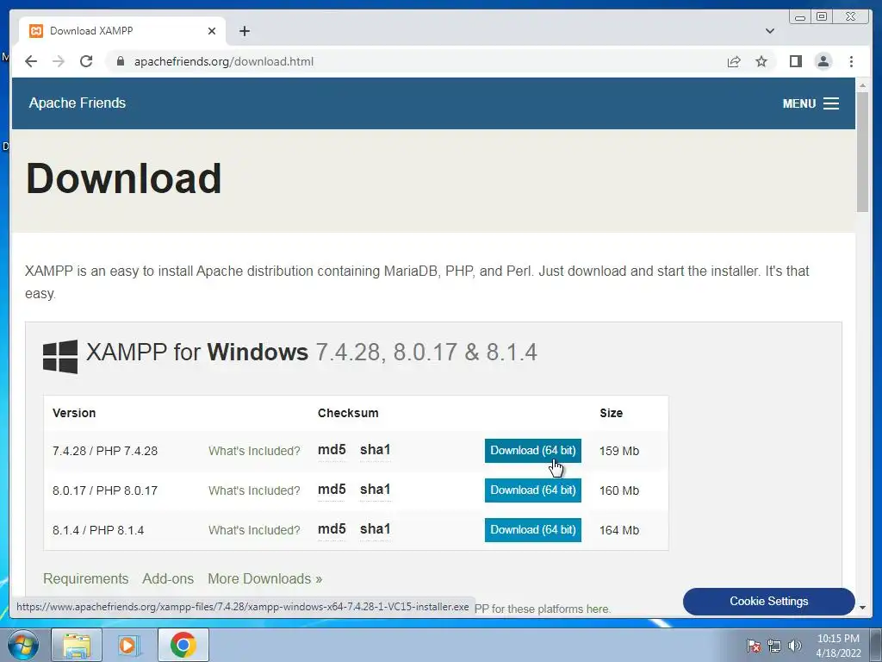
Task: Open the Windows Start button
Action: tap(23, 645)
